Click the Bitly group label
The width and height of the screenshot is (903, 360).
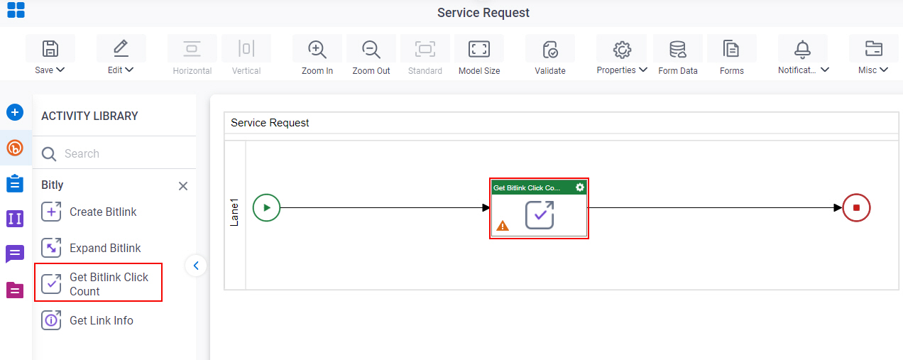click(53, 185)
